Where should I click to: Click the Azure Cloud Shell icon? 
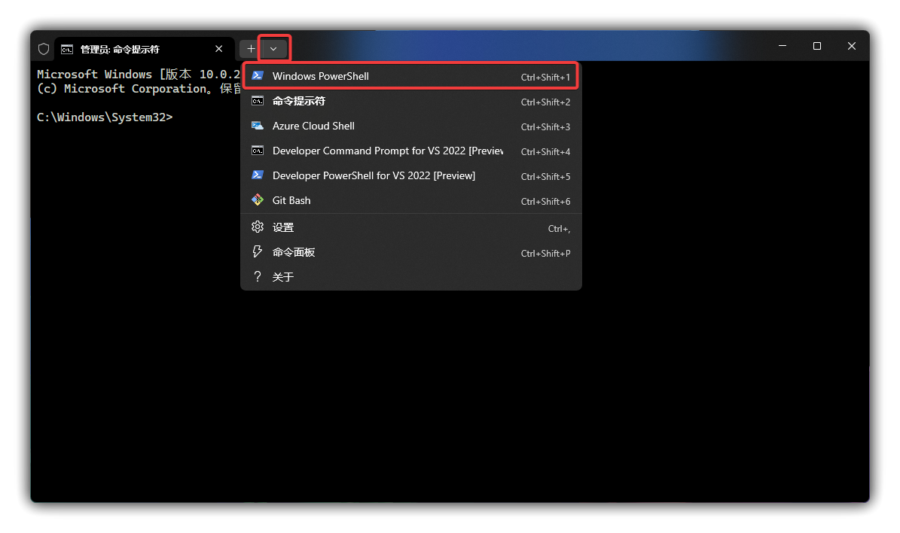click(x=258, y=126)
